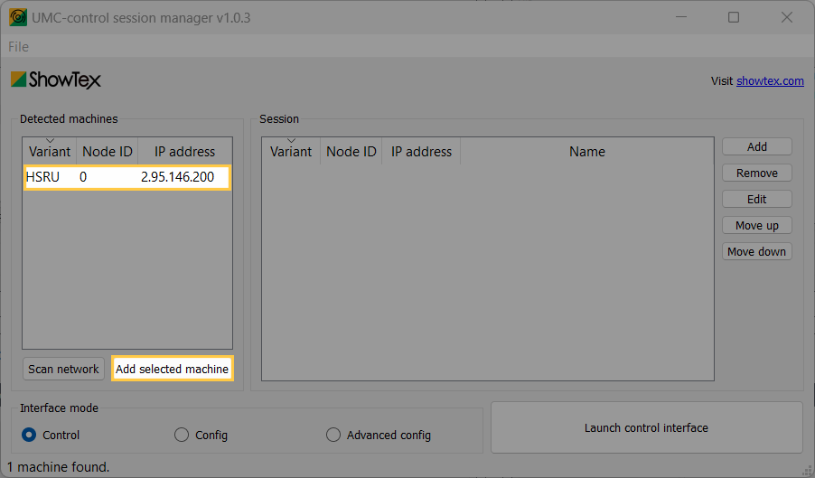Click the ShowTex logo
Image resolution: width=815 pixels, height=478 pixels.
click(x=56, y=80)
